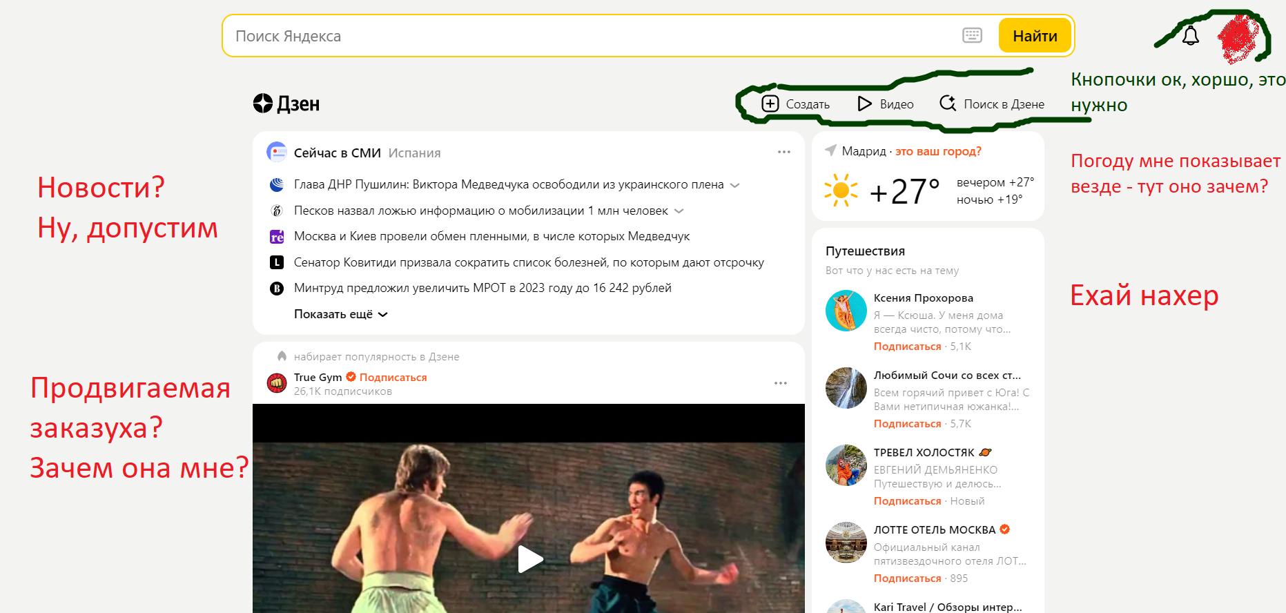Click the source icon beside Песков headline
Image resolution: width=1286 pixels, height=613 pixels.
coord(277,211)
